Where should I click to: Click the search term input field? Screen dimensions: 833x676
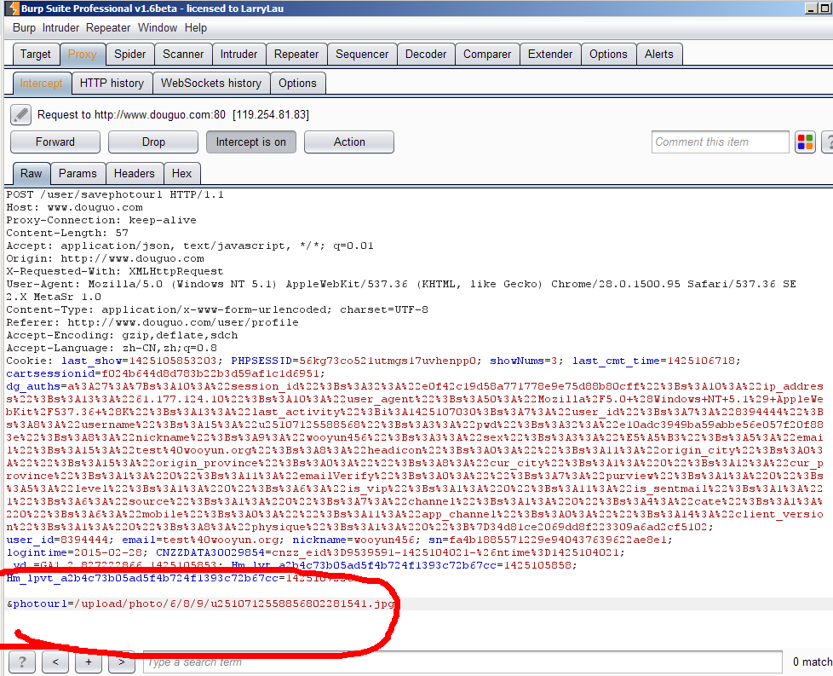click(x=462, y=662)
